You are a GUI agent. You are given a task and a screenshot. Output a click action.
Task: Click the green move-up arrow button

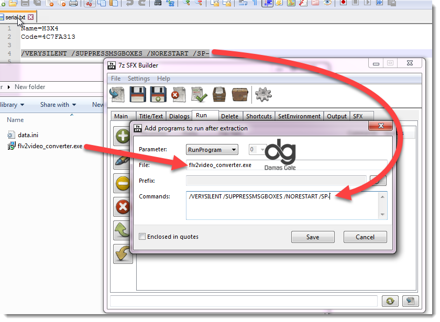[x=123, y=230]
